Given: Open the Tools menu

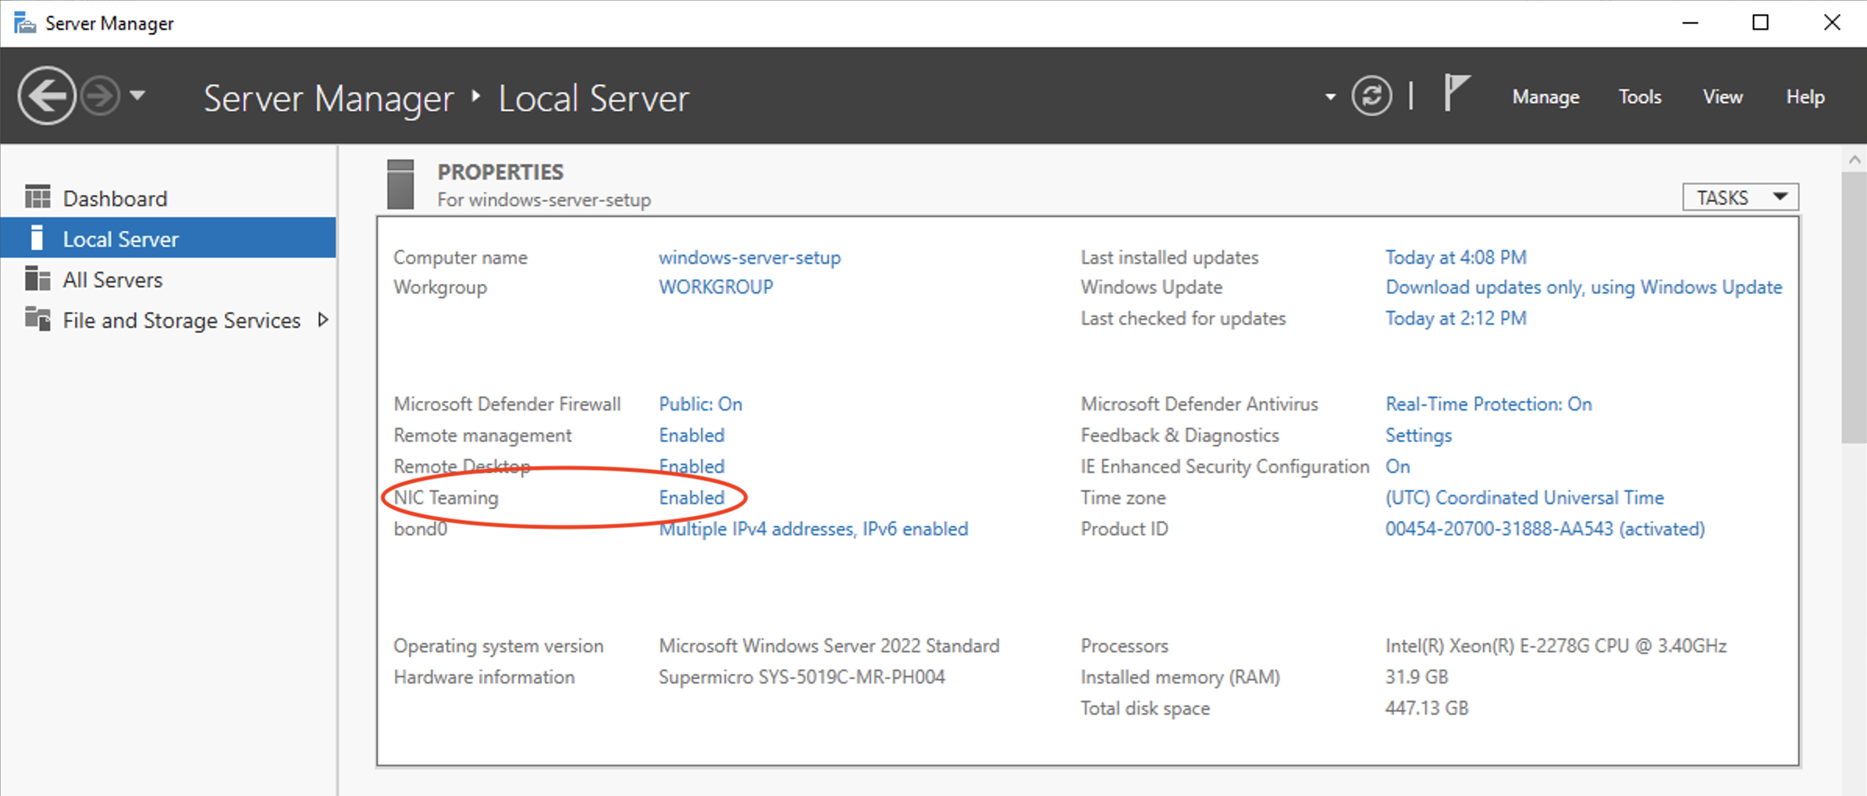Looking at the screenshot, I should (x=1640, y=97).
